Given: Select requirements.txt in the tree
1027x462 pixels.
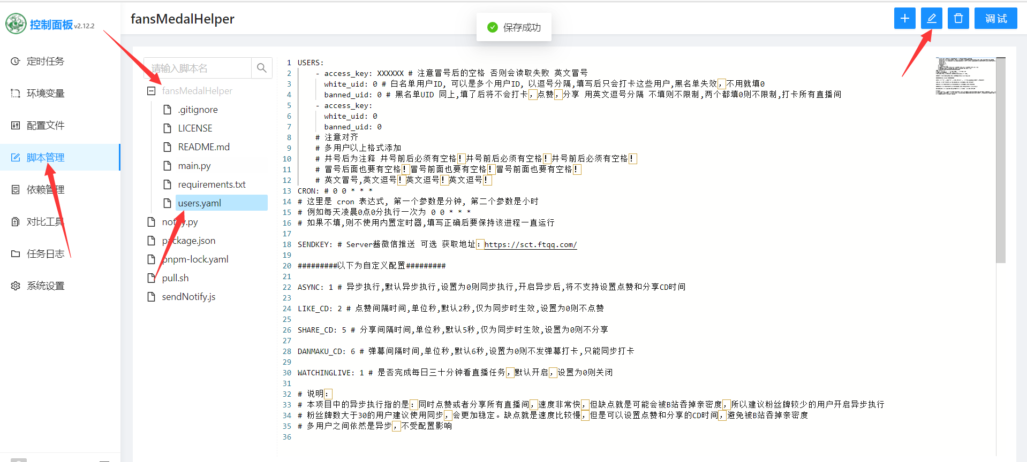Looking at the screenshot, I should pyautogui.click(x=212, y=184).
